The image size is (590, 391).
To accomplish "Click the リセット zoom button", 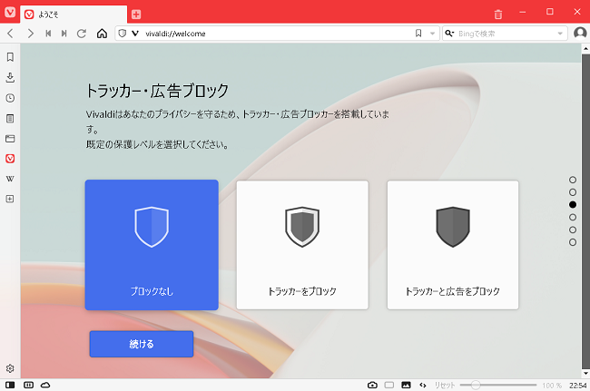I will [445, 386].
